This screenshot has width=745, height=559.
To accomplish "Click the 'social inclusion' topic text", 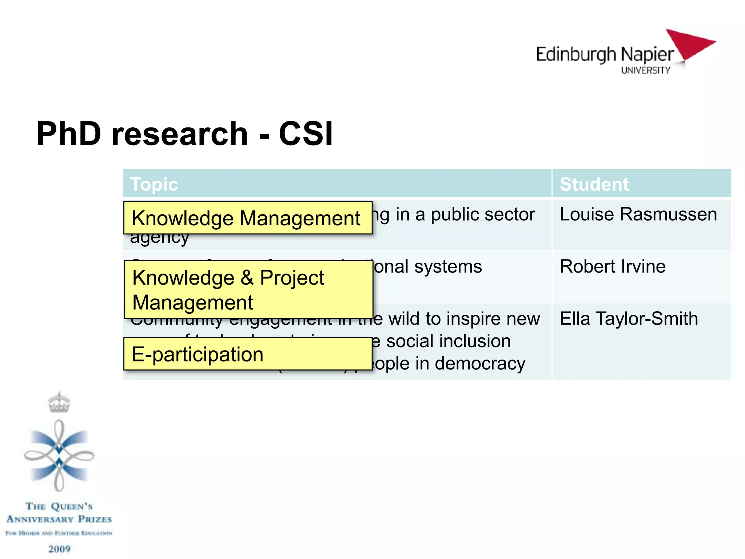I will pos(449,341).
